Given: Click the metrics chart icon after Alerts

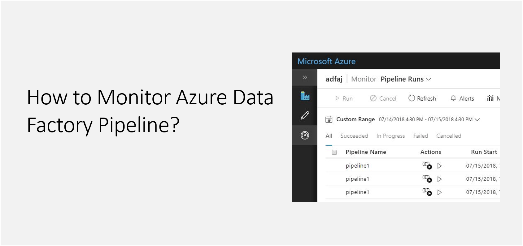Looking at the screenshot, I should (491, 98).
